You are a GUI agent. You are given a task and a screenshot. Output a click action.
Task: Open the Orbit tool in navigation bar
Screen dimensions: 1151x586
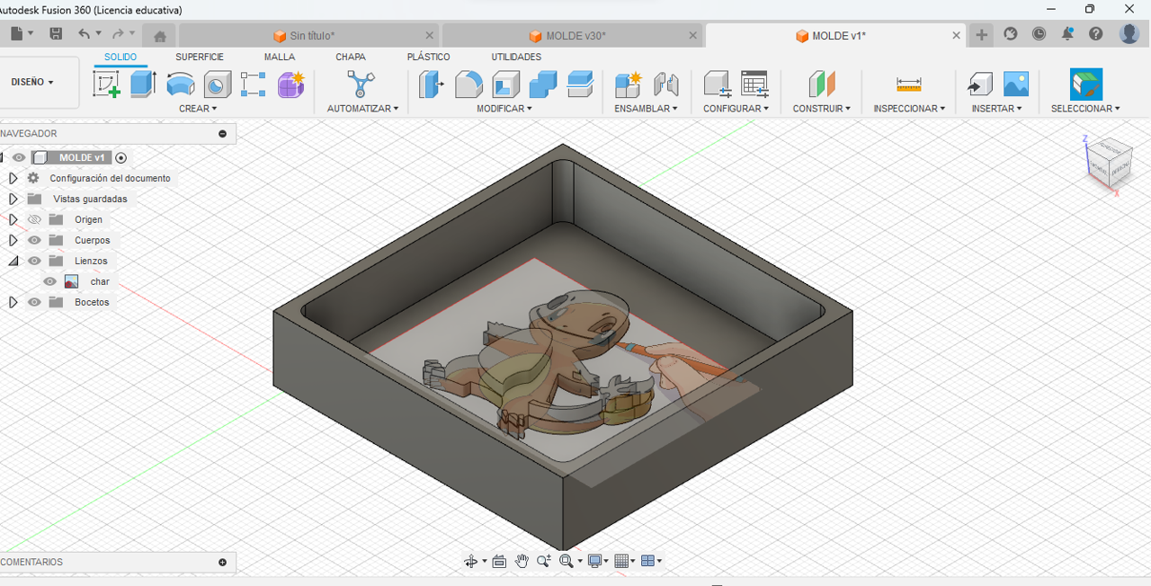(469, 561)
